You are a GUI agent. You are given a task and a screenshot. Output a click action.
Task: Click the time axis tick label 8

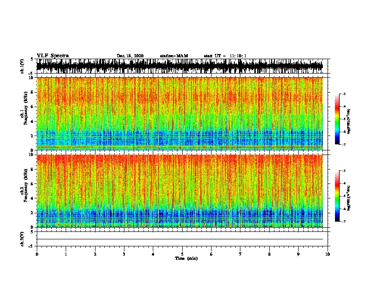coord(269,254)
